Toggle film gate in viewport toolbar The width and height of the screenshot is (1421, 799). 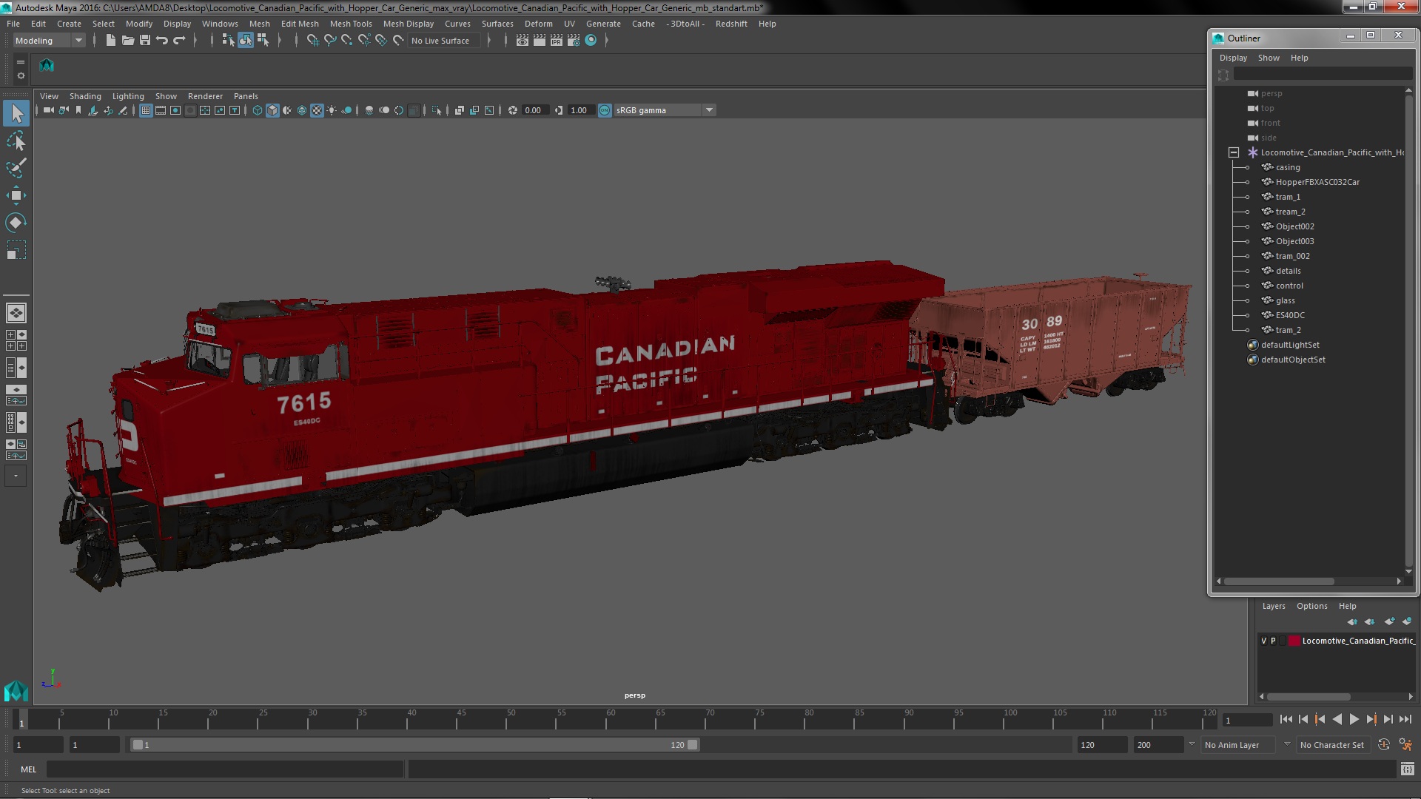coord(161,110)
